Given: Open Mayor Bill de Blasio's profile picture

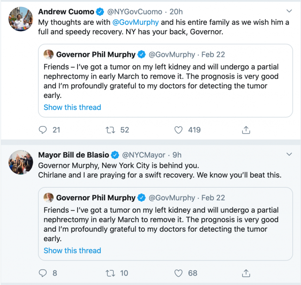Looking at the screenshot, I should pyautogui.click(x=20, y=162).
